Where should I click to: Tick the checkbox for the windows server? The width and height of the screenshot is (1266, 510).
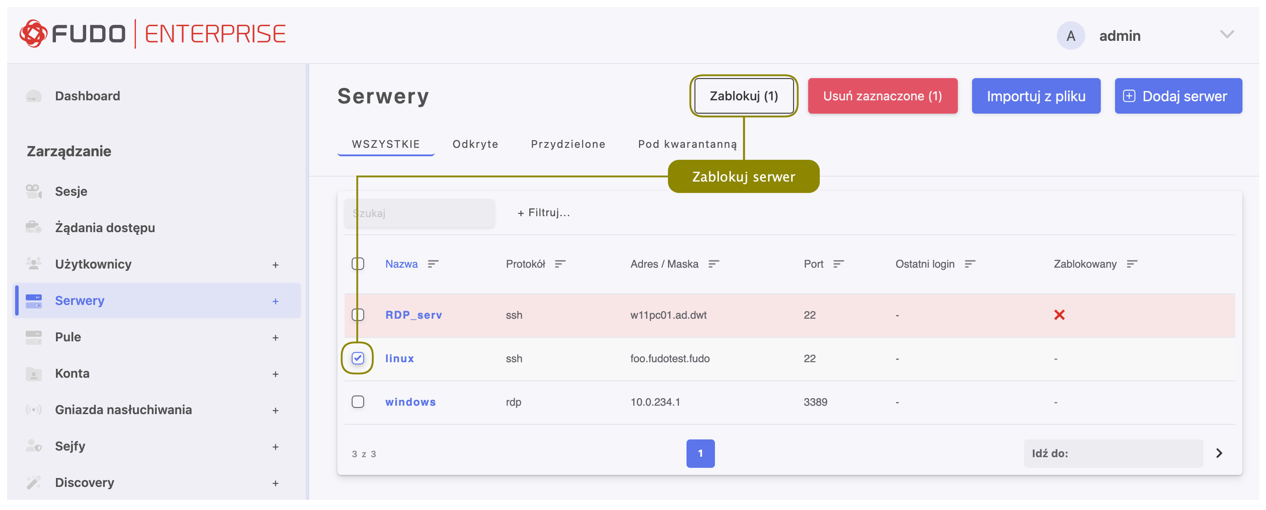point(358,402)
